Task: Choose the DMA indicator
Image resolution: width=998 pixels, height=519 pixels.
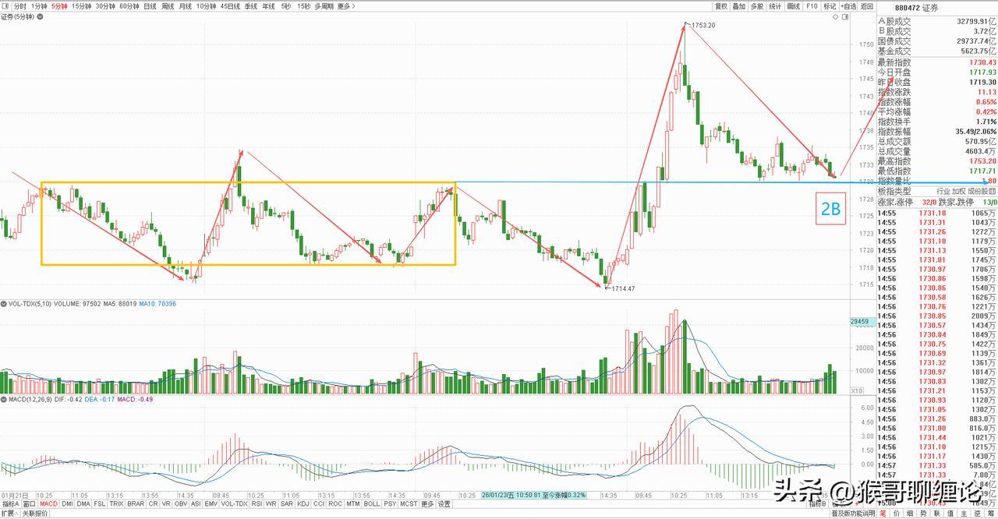Action: tap(83, 504)
